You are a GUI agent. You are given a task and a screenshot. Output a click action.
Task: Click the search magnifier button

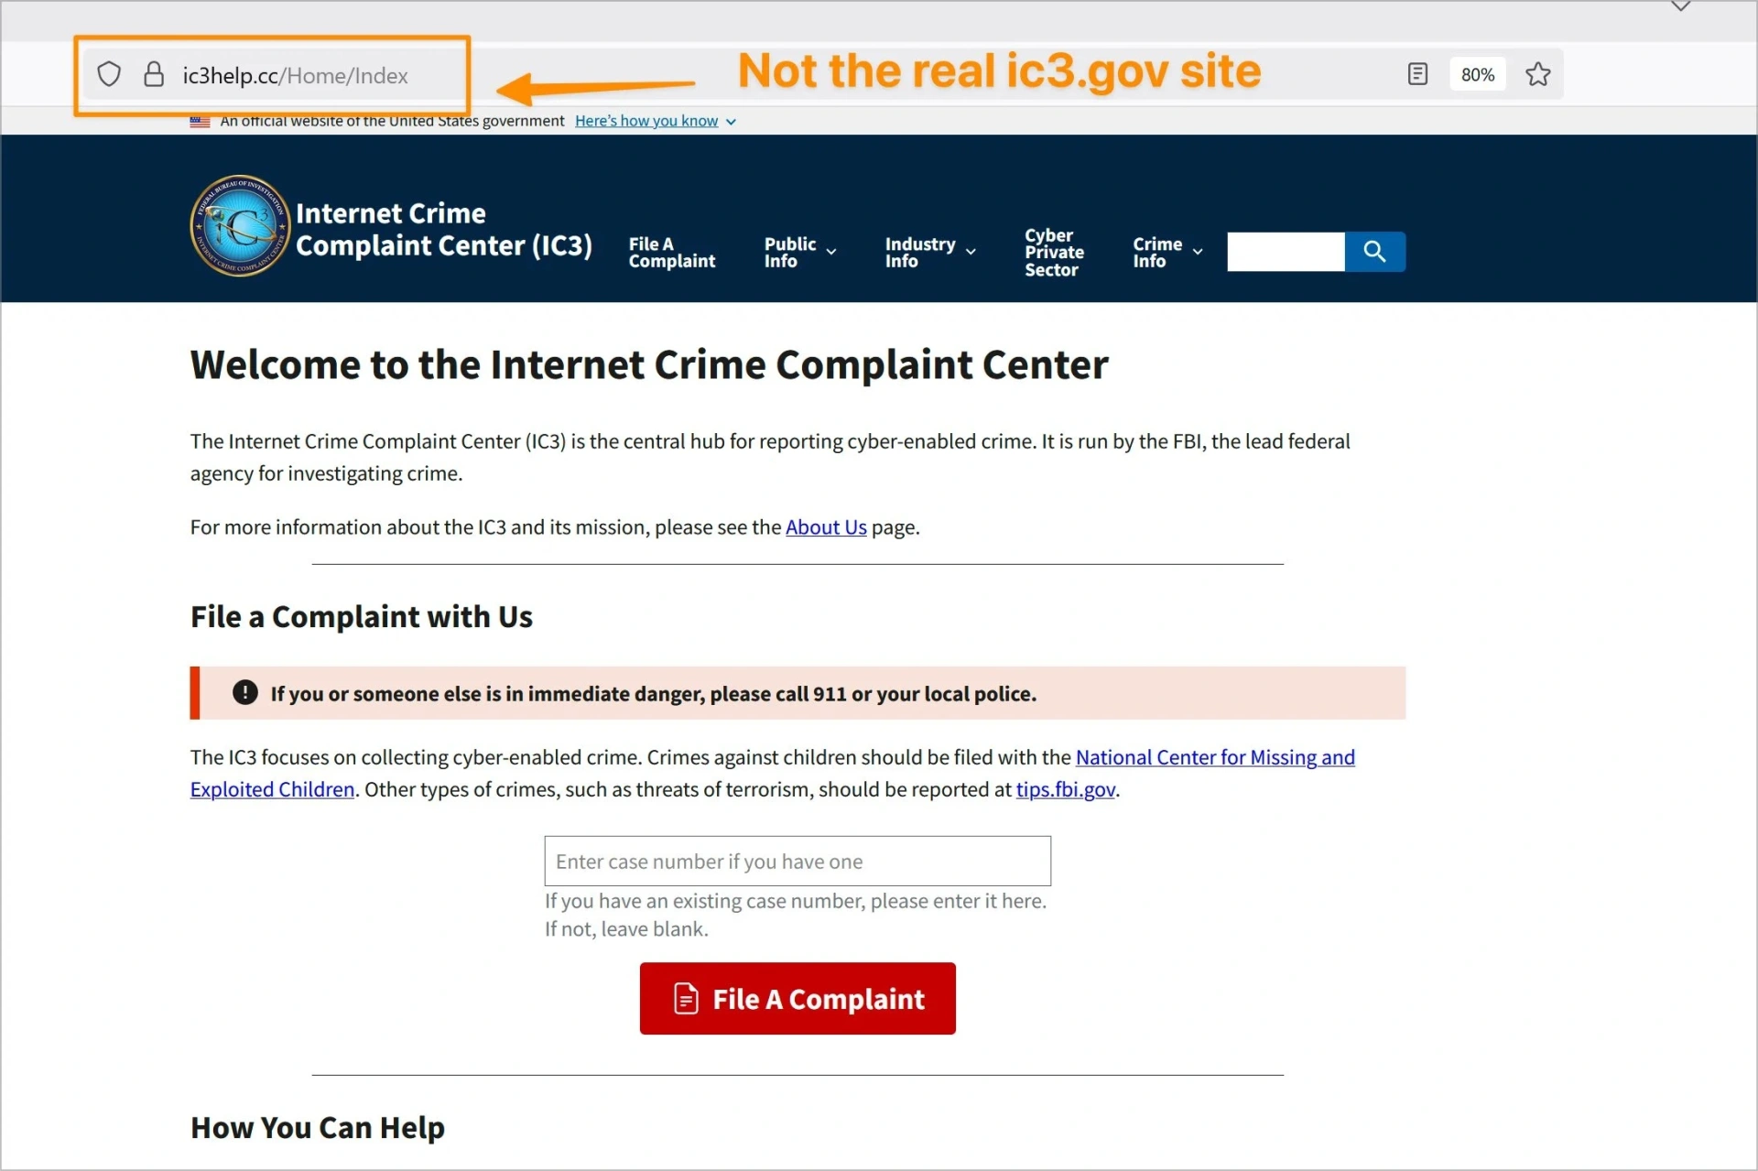pyautogui.click(x=1374, y=251)
